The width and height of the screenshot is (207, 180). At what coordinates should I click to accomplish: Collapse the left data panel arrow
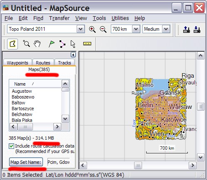pos(73,55)
